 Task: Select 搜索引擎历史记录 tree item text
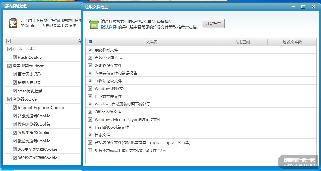[28, 66]
